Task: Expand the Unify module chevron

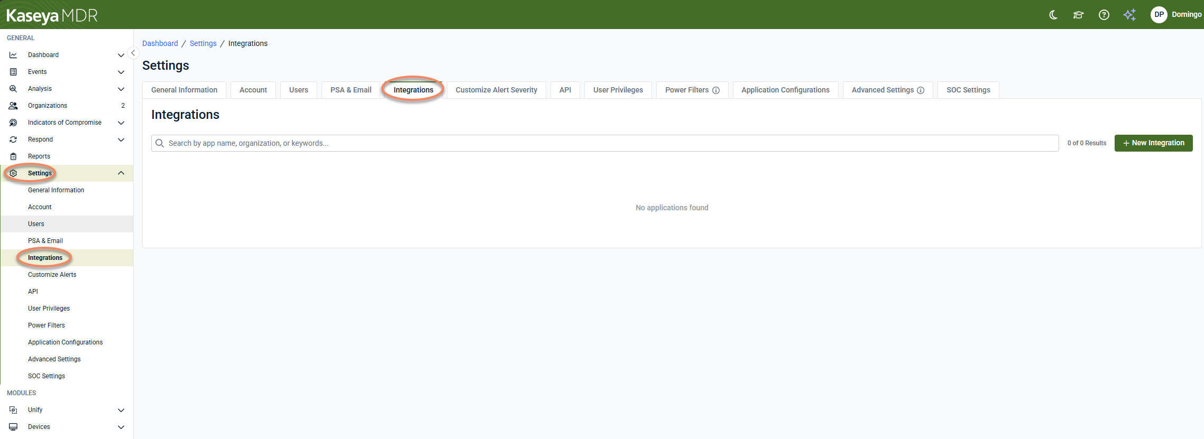Action: tap(121, 410)
